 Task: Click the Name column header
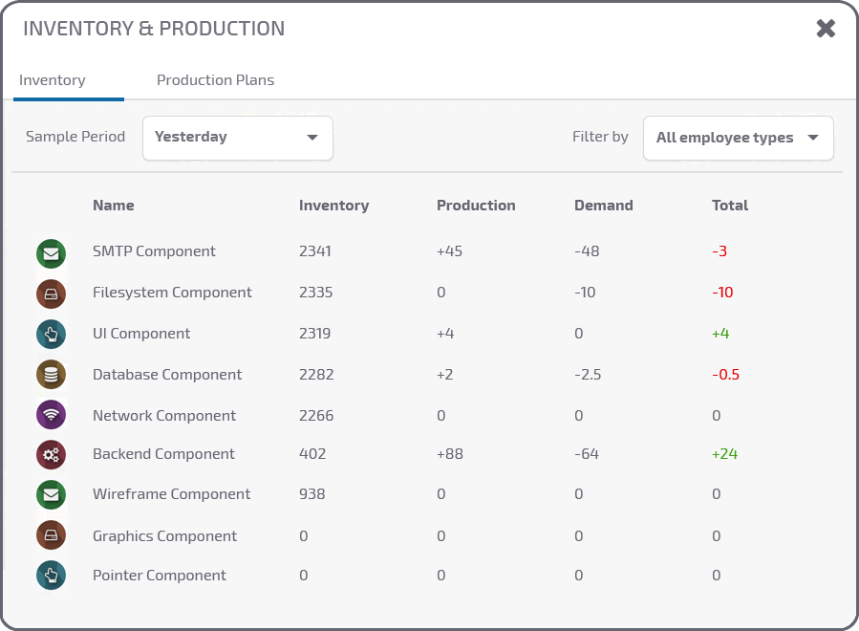(x=113, y=206)
